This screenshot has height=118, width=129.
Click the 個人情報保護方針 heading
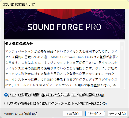(19, 44)
